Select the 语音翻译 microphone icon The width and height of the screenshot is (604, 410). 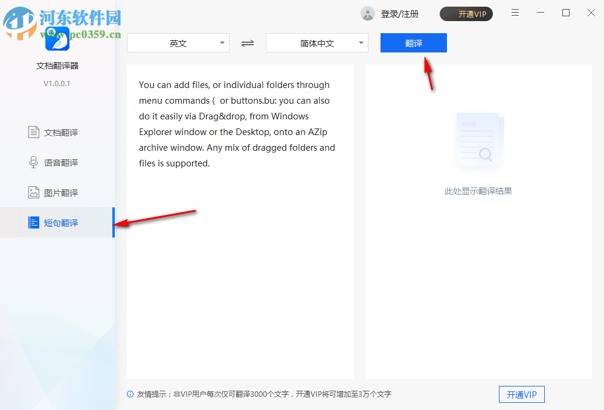(x=33, y=162)
